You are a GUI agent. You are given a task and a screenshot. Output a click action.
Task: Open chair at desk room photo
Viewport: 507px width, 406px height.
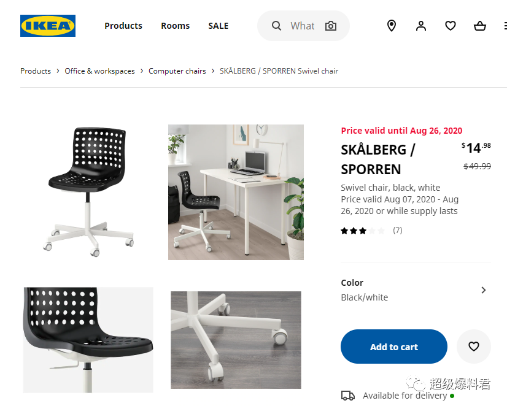pos(236,192)
